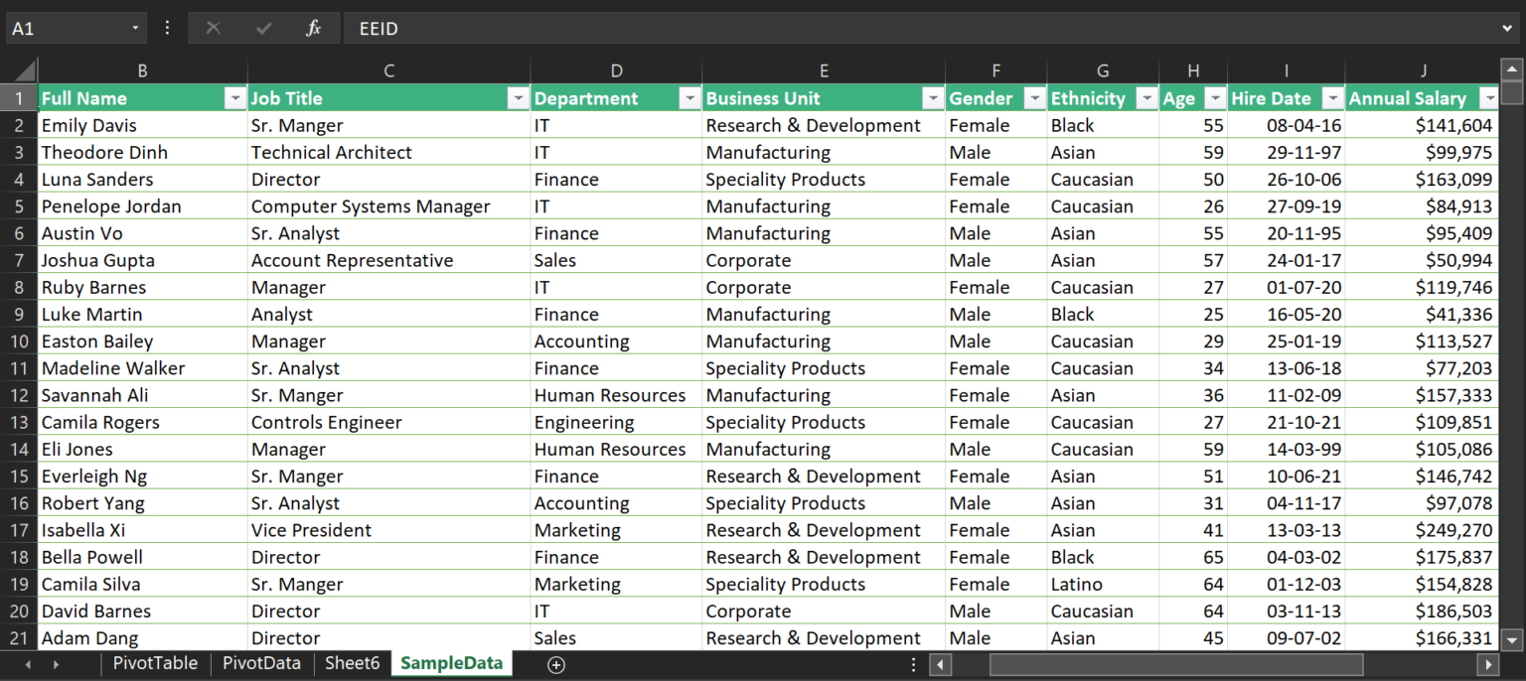Open the Sheet6 tab
1526x681 pixels.
click(x=352, y=663)
